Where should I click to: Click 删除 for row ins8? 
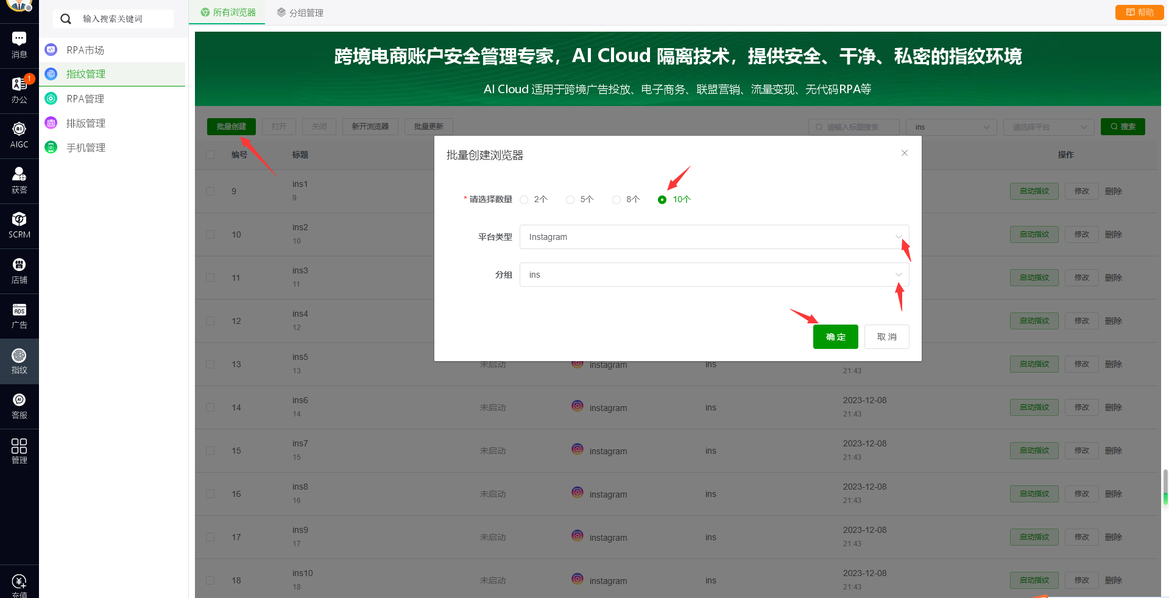pos(1114,494)
